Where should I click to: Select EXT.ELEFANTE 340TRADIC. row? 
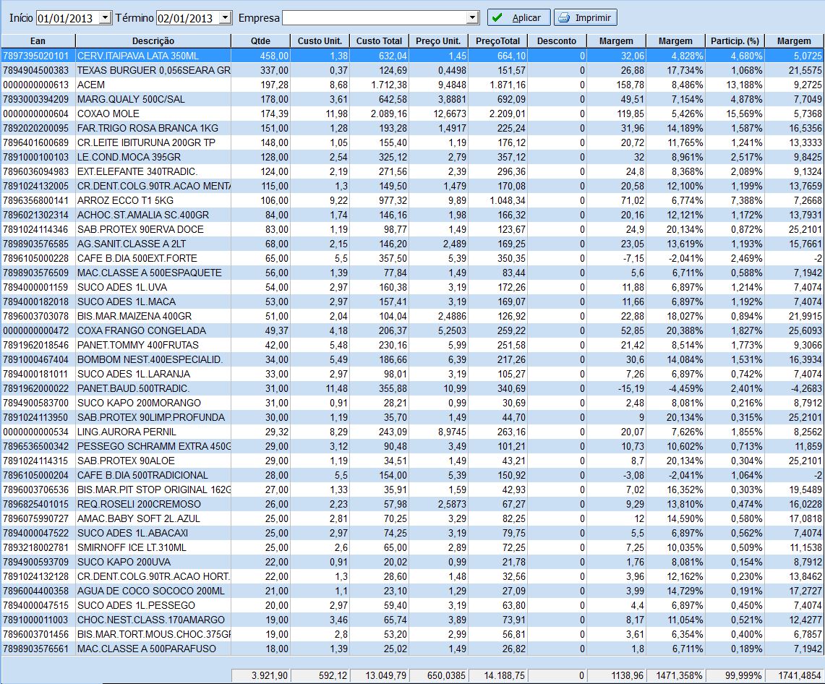pos(412,171)
